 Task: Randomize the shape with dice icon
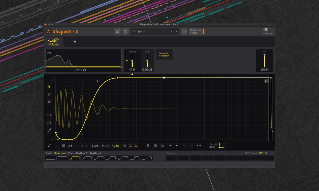[155, 146]
